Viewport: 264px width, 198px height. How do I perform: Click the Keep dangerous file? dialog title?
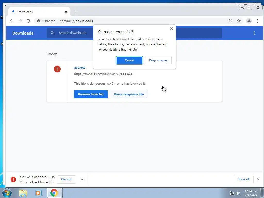[x=115, y=32]
